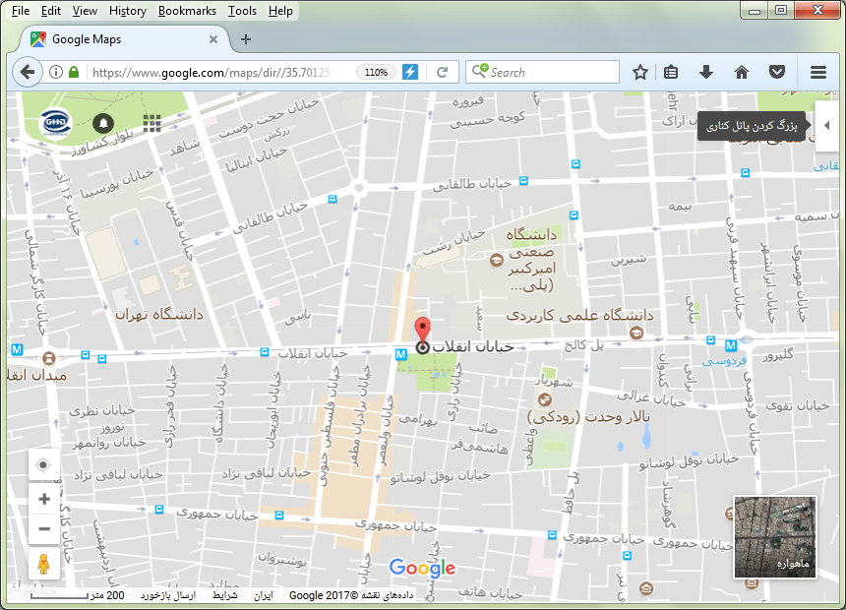Click تالار وحدت (رودکی) place icon
846x610 pixels.
pyautogui.click(x=546, y=400)
